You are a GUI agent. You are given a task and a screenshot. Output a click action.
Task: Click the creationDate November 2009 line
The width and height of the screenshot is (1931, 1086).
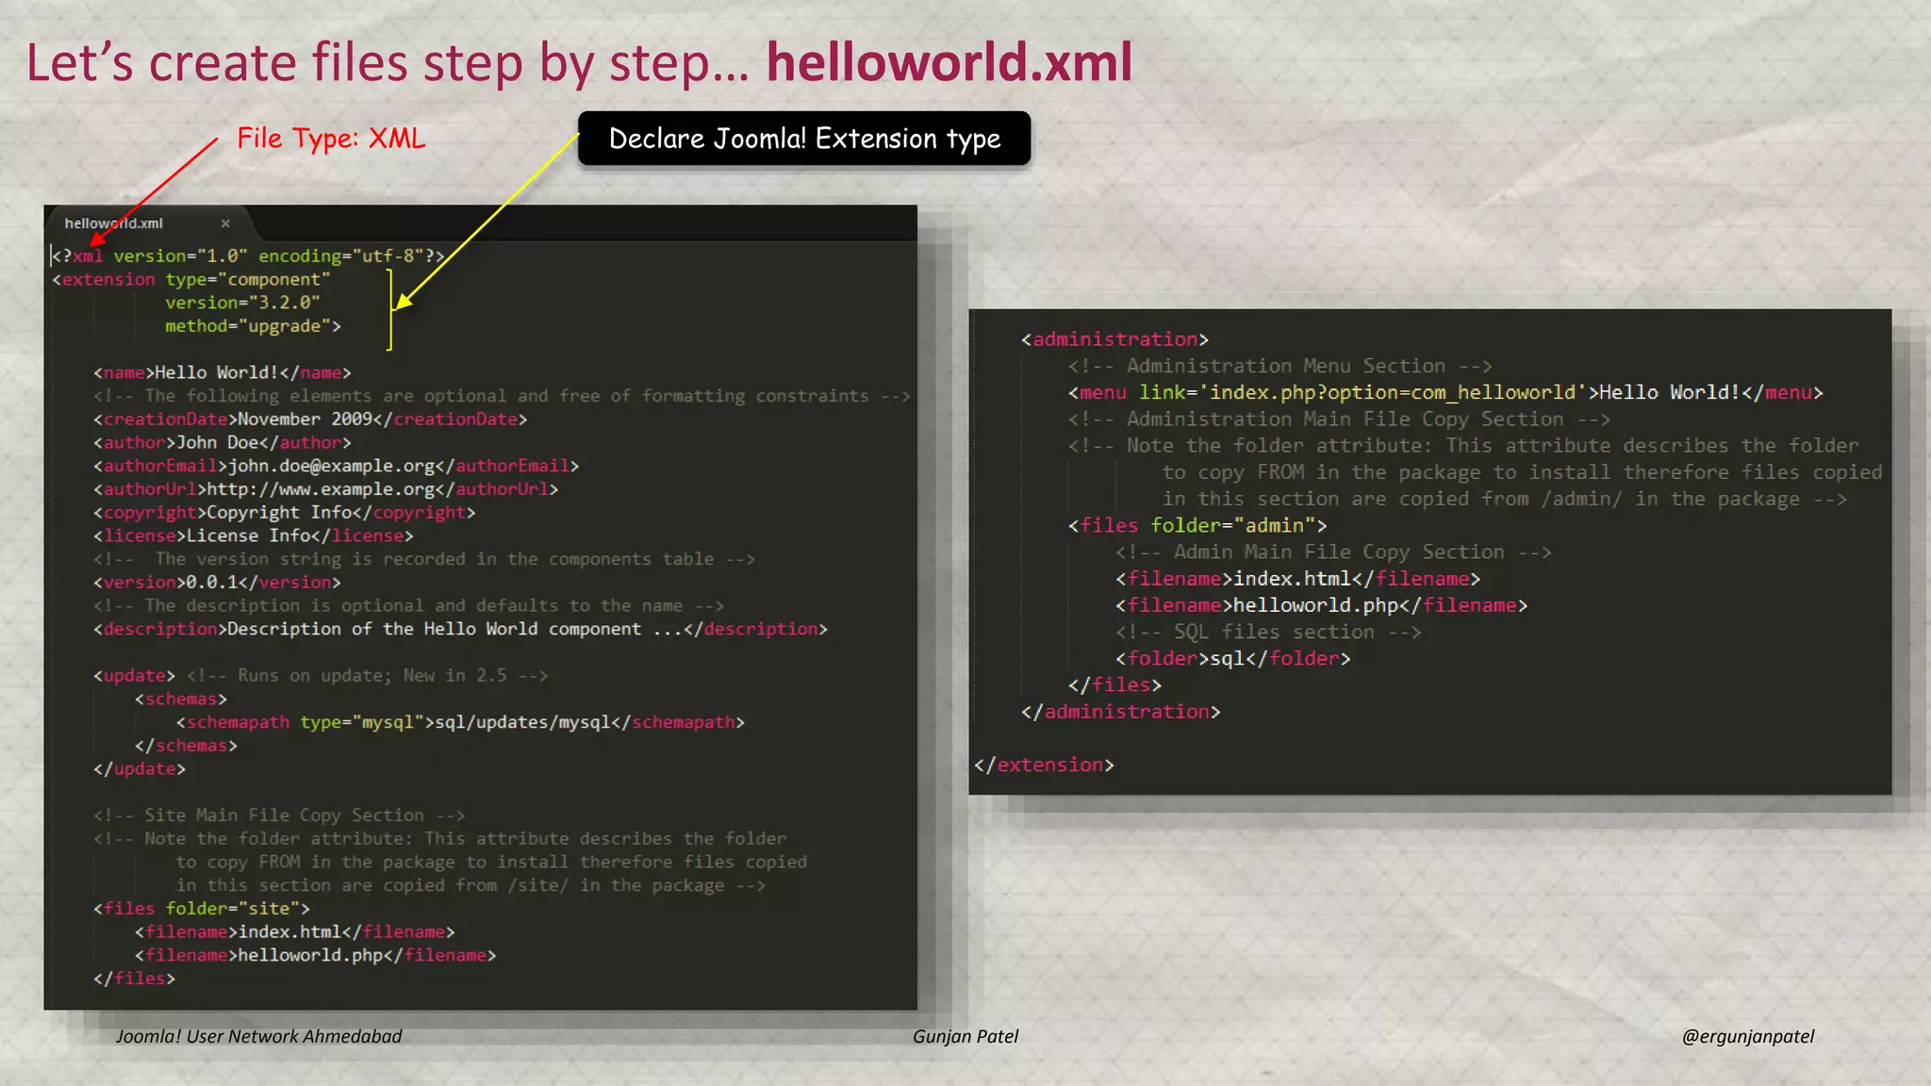pyautogui.click(x=310, y=419)
